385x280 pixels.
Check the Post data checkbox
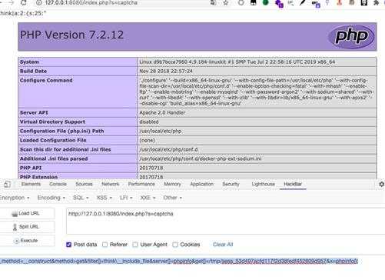tap(68, 245)
